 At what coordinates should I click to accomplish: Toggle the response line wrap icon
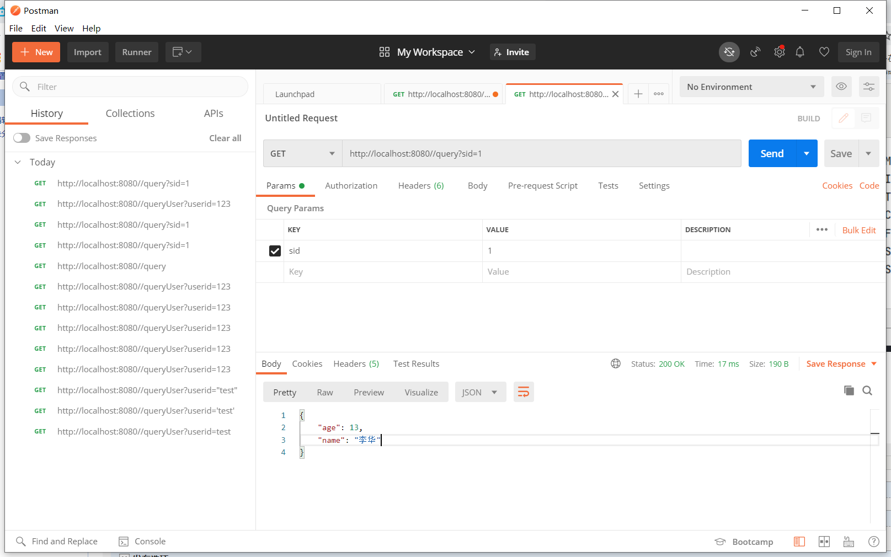point(524,392)
